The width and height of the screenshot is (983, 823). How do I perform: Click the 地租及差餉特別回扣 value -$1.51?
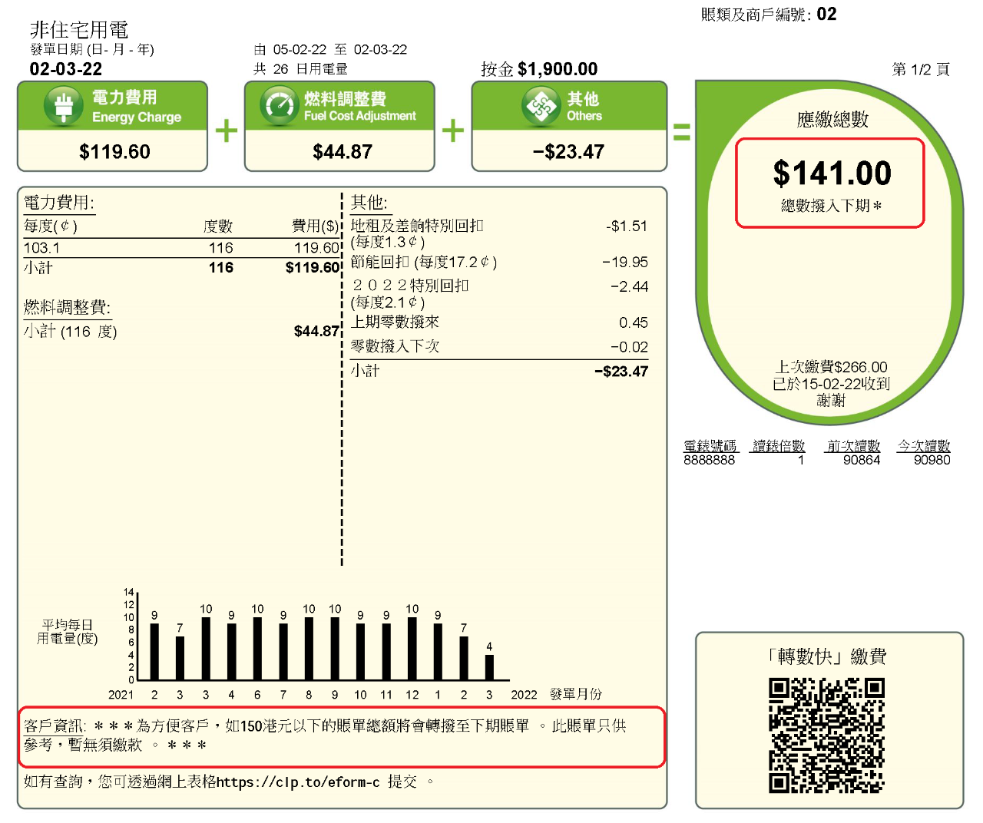[x=627, y=226]
